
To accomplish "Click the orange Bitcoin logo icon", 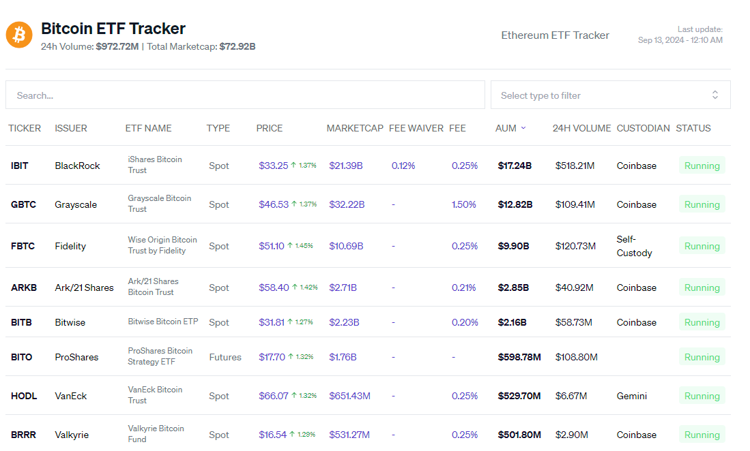I will pyautogui.click(x=19, y=35).
